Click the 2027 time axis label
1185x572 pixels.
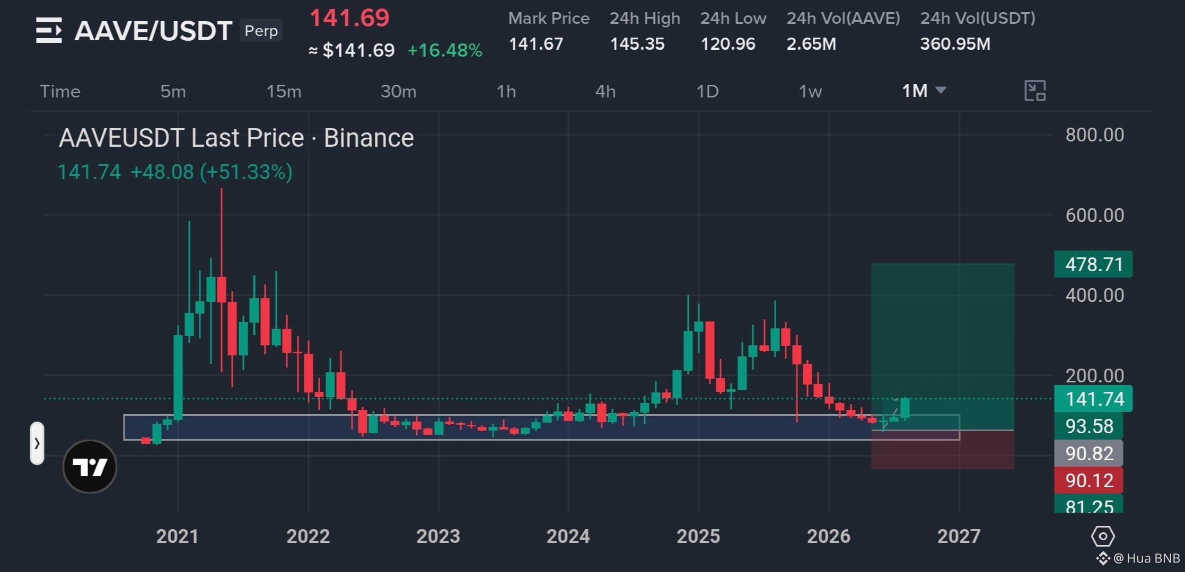(x=959, y=537)
